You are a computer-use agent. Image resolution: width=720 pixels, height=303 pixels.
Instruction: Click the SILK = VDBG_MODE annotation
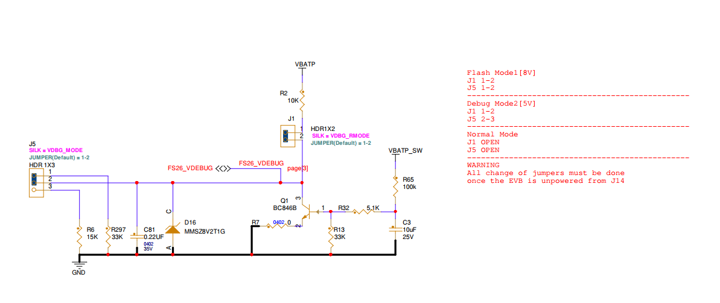coord(56,150)
